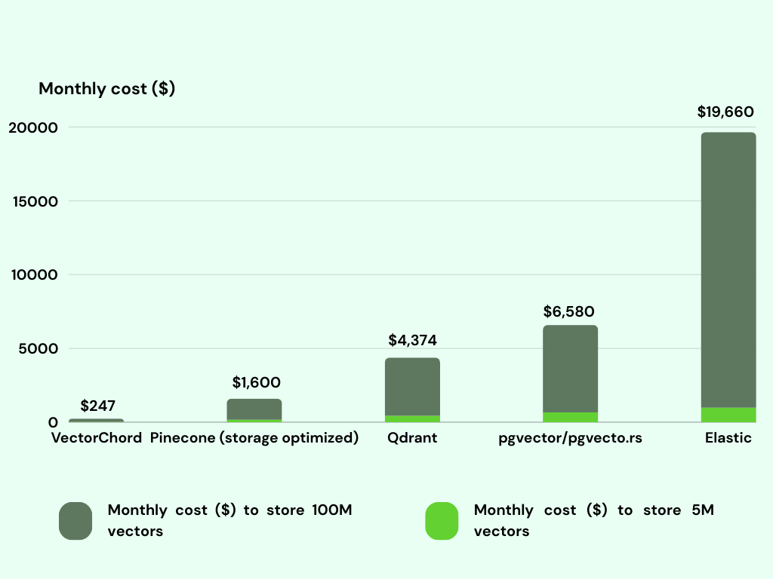Click the dark green 100M vectors legend swatch
This screenshot has height=579, width=773.
coord(75,521)
